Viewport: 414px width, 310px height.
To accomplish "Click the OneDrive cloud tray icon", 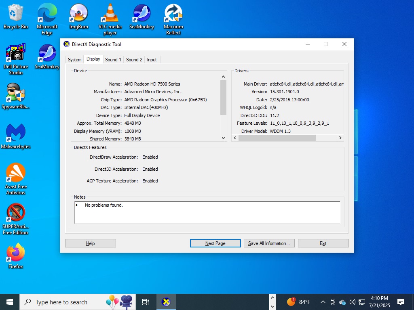I will coord(342,302).
